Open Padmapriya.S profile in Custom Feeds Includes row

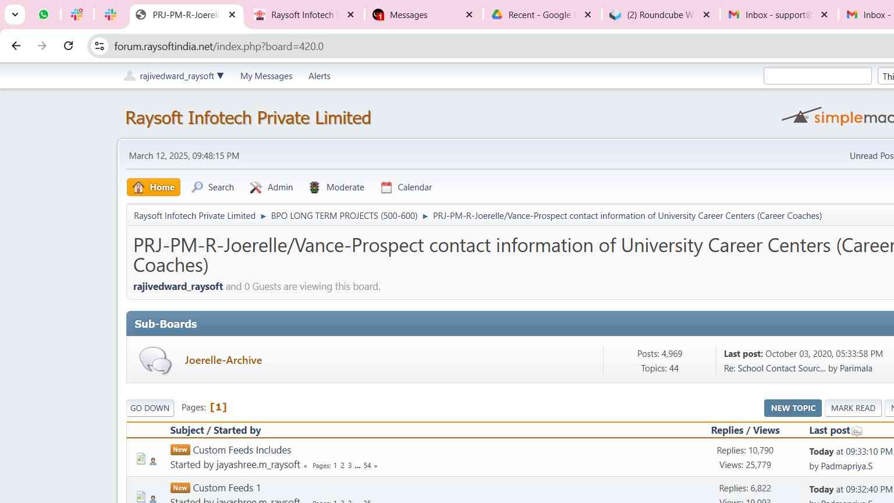[846, 466]
